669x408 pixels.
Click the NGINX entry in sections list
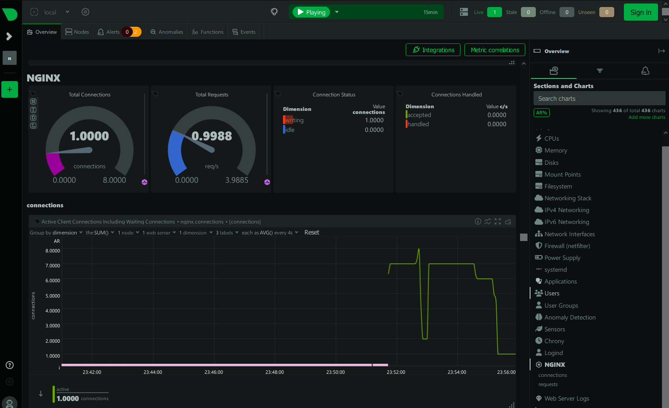[554, 365]
